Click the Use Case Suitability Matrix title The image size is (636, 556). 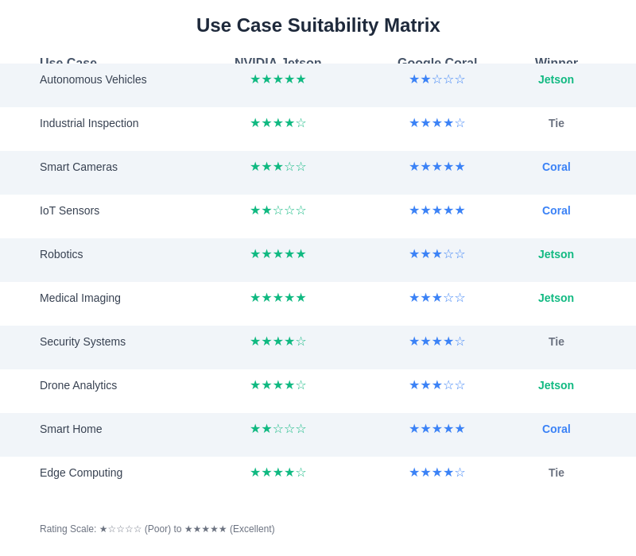tap(318, 25)
